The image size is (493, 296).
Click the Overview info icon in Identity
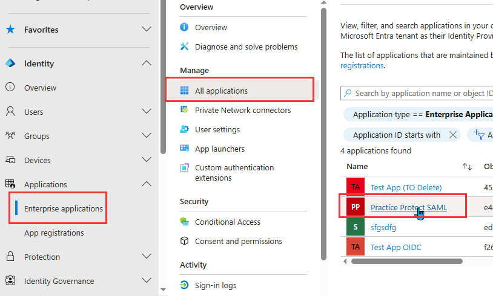10,86
